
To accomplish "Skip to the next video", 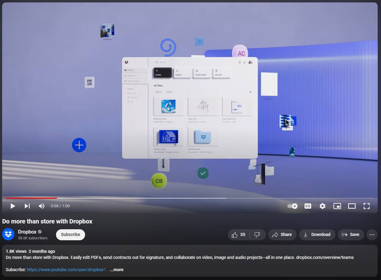I will pyautogui.click(x=27, y=206).
